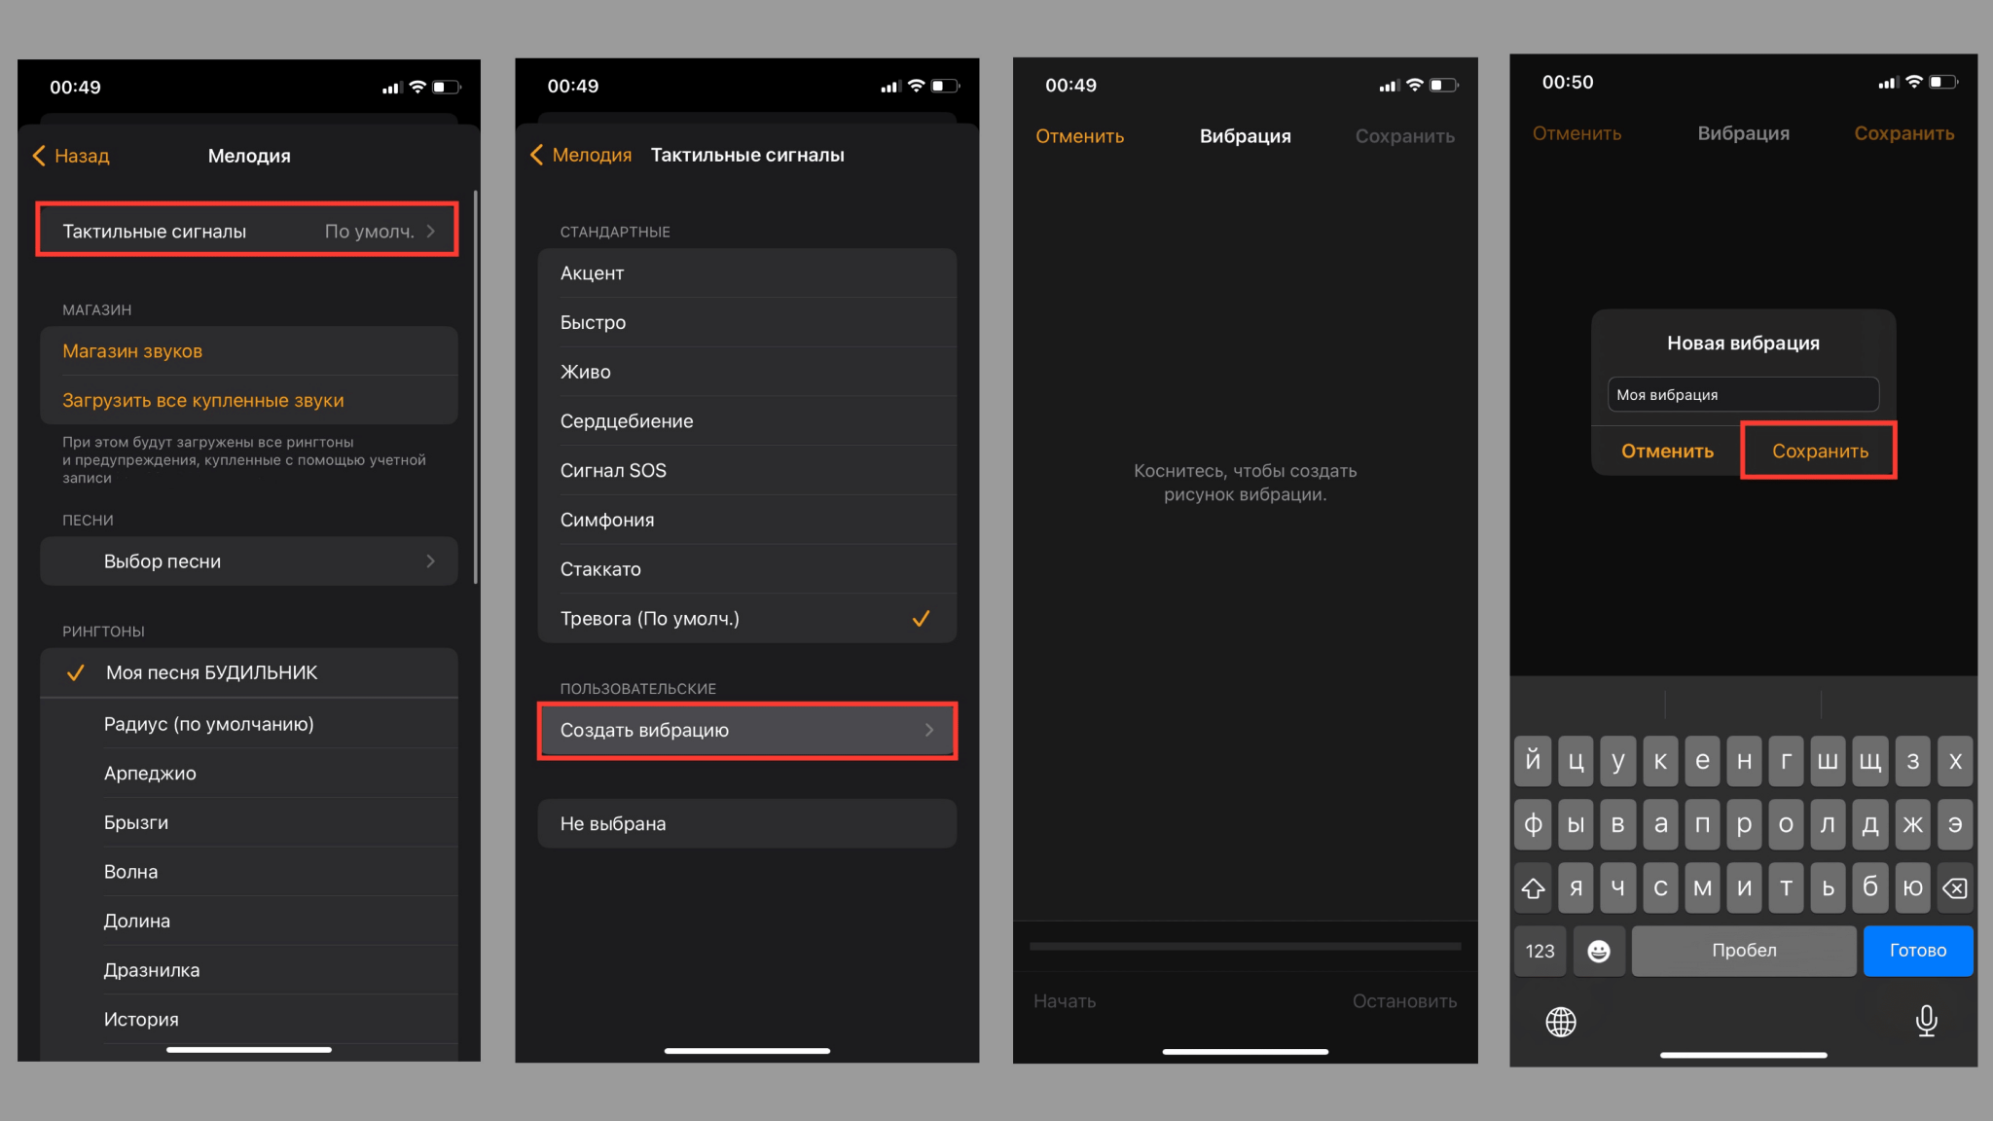Open the emoji keyboard icon
Viewport: 1993px width, 1121px height.
(1599, 951)
